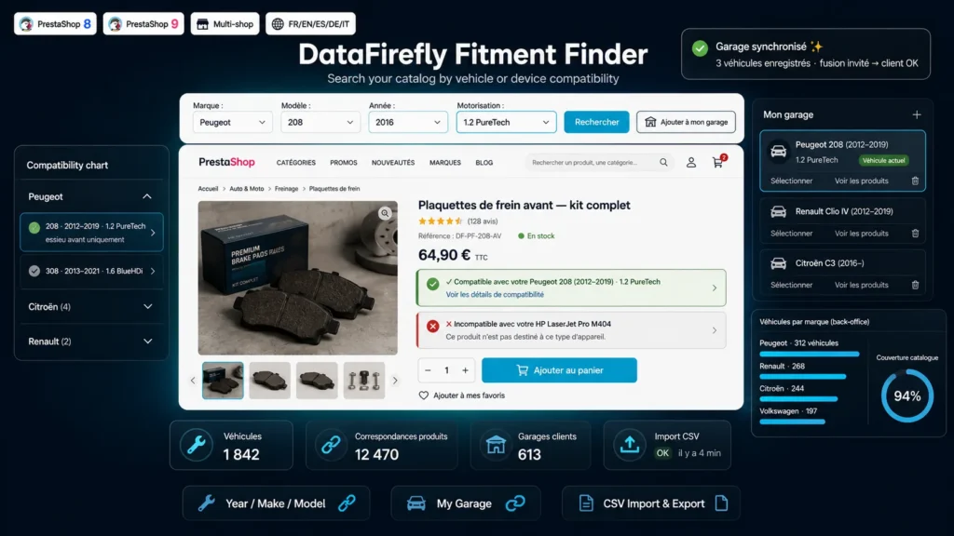Click Sélectionner for Renault Clio IV
The width and height of the screenshot is (954, 536).
[x=791, y=234]
